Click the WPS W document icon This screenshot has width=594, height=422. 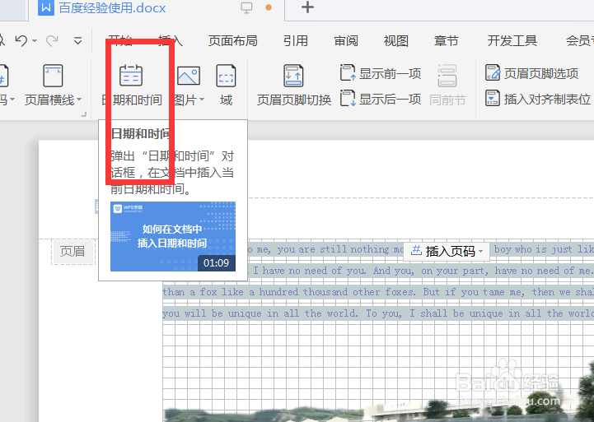tap(46, 7)
